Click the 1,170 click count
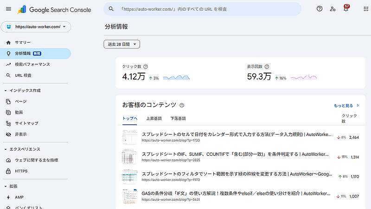This screenshot has height=209, width=371. (x=355, y=177)
